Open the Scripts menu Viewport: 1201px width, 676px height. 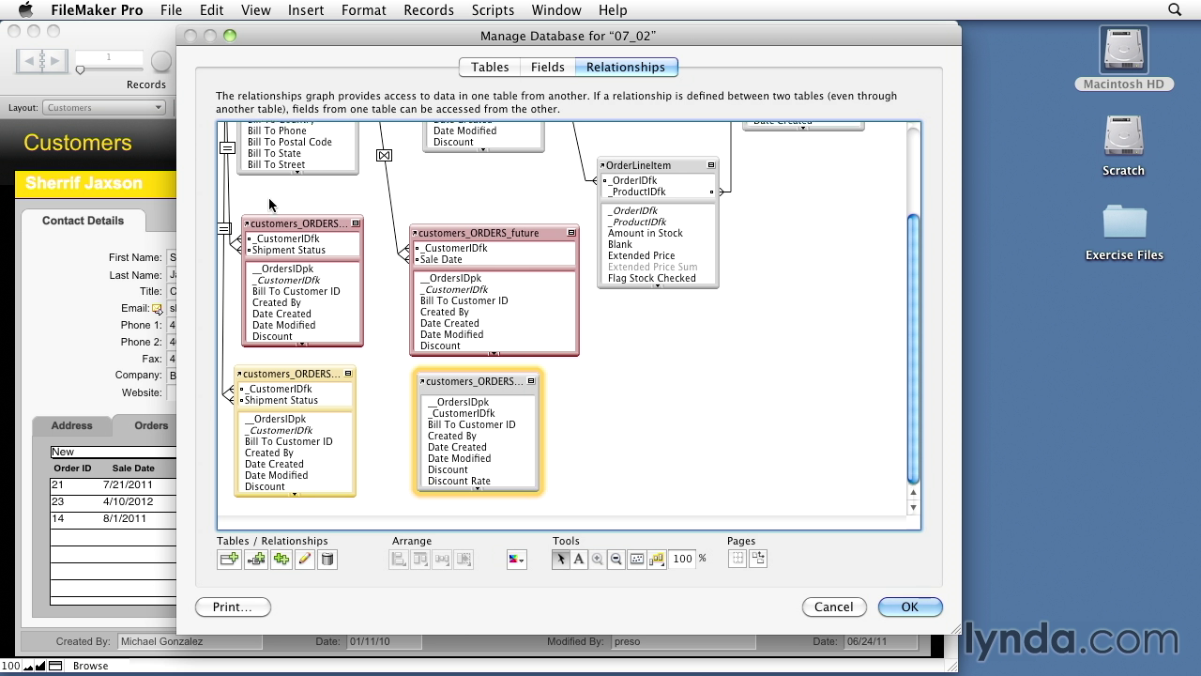point(493,10)
